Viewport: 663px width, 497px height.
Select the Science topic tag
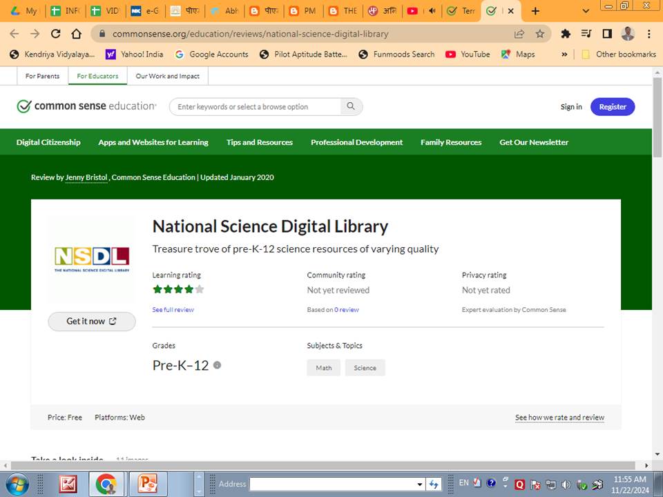[365, 368]
